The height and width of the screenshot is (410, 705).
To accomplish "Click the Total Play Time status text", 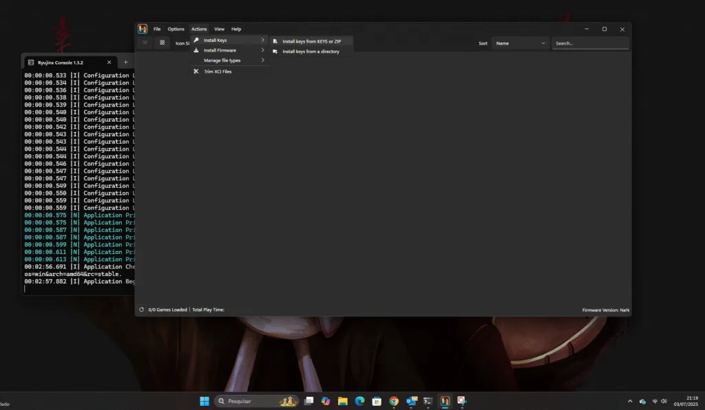I will pos(208,310).
